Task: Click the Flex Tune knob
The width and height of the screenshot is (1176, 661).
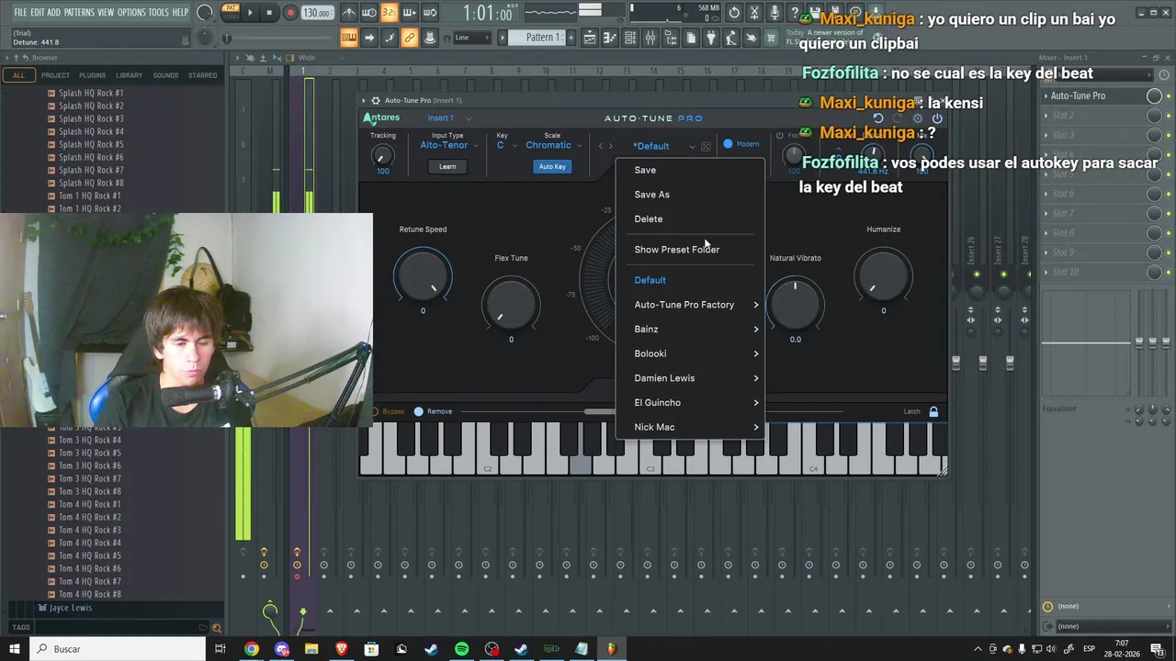Action: [x=511, y=305]
